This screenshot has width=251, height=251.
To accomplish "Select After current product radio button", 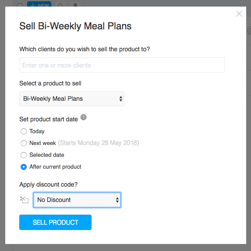I will coord(24,167).
